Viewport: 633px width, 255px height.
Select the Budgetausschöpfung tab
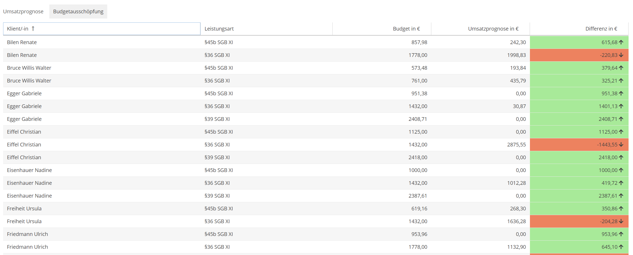coord(78,11)
